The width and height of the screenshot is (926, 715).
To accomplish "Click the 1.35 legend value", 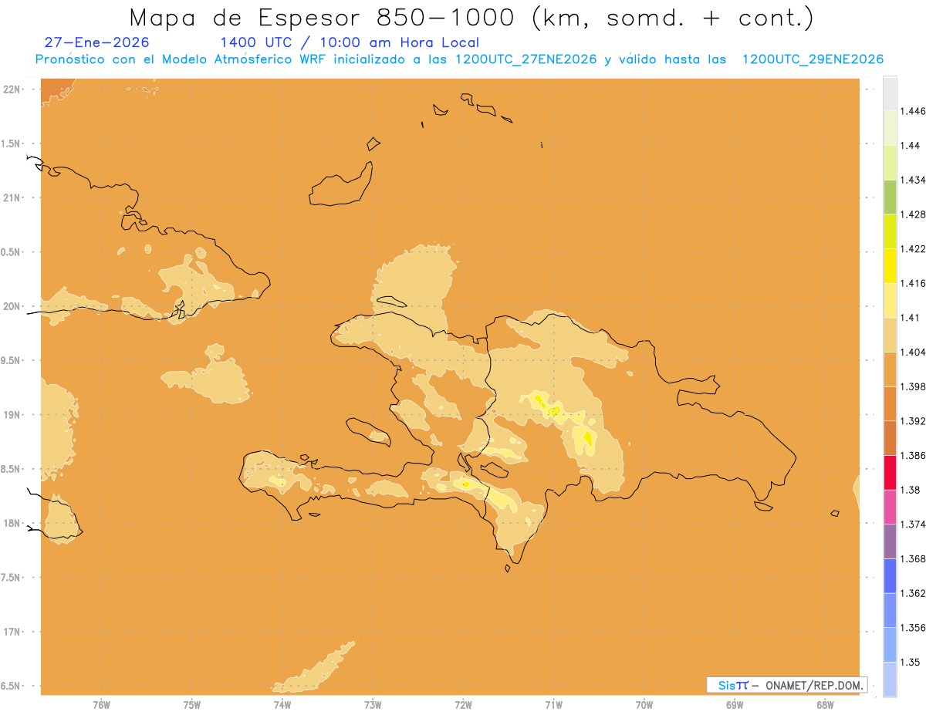I will tap(910, 663).
